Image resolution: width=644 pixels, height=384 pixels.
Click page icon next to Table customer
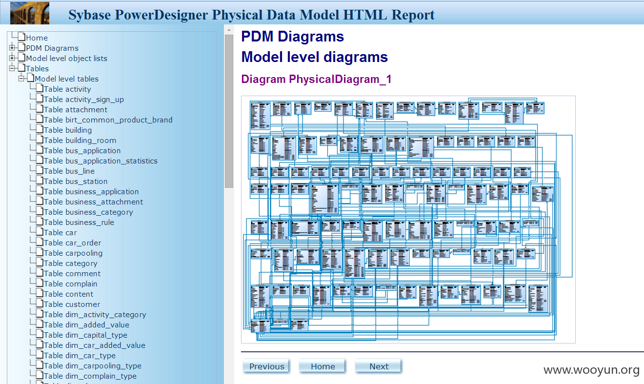coord(40,303)
